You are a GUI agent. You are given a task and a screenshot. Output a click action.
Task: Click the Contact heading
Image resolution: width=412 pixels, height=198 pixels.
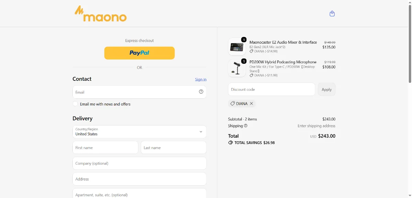tap(82, 79)
